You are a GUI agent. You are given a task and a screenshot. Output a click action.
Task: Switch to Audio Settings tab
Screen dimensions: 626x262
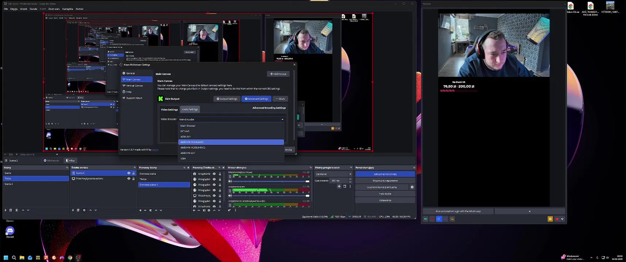tap(190, 109)
